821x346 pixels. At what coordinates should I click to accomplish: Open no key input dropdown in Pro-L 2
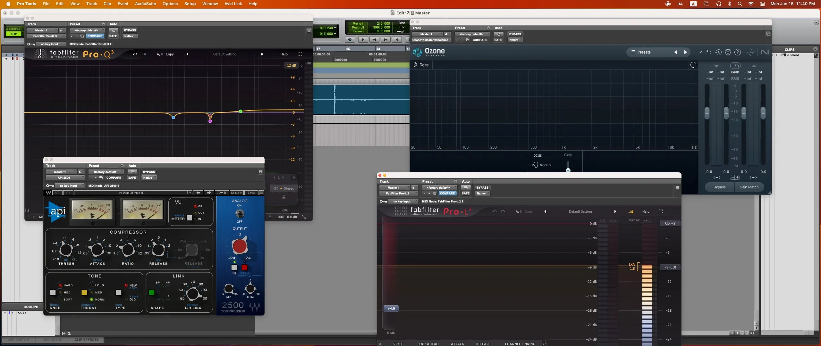[x=403, y=202]
